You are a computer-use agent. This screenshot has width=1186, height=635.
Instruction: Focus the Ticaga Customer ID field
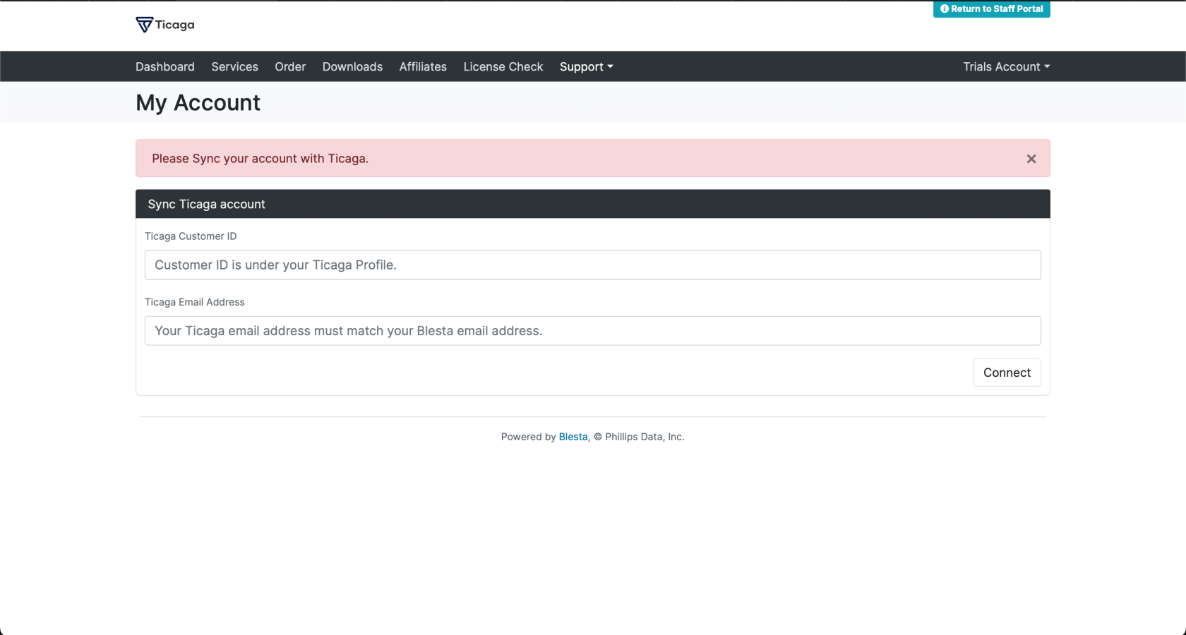[593, 265]
